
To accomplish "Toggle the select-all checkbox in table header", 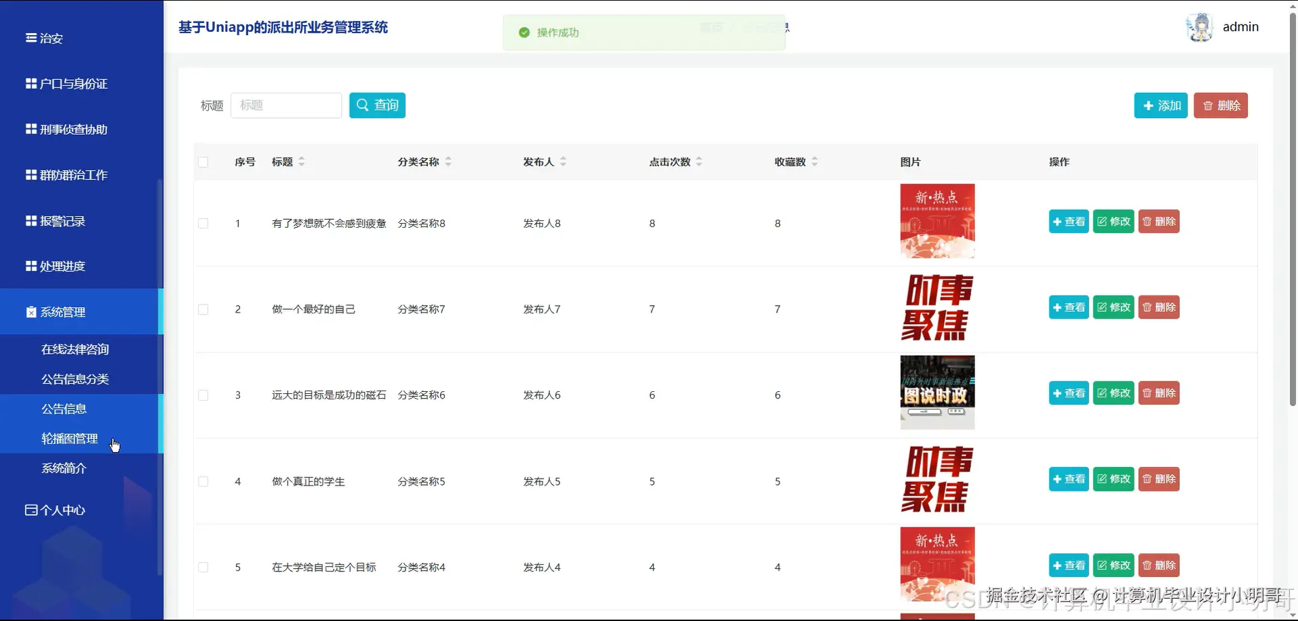I will [203, 162].
